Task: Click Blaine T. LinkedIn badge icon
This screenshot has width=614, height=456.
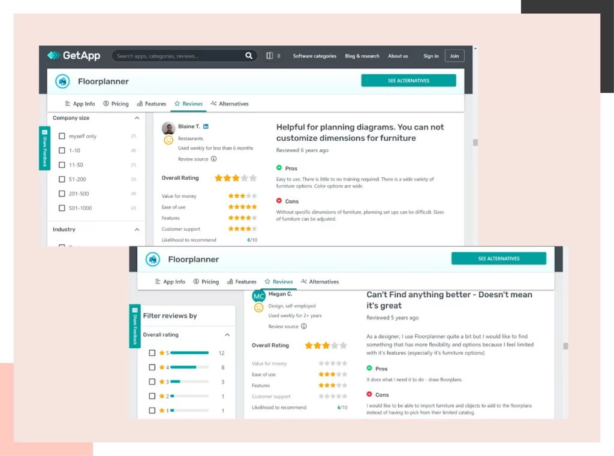Action: (206, 126)
